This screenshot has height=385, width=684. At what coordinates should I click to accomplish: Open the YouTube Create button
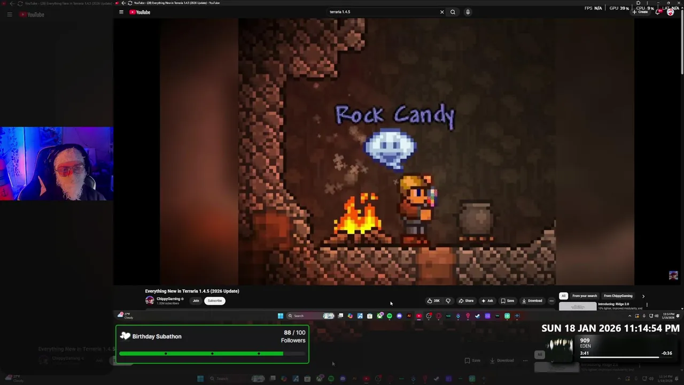coord(641,12)
